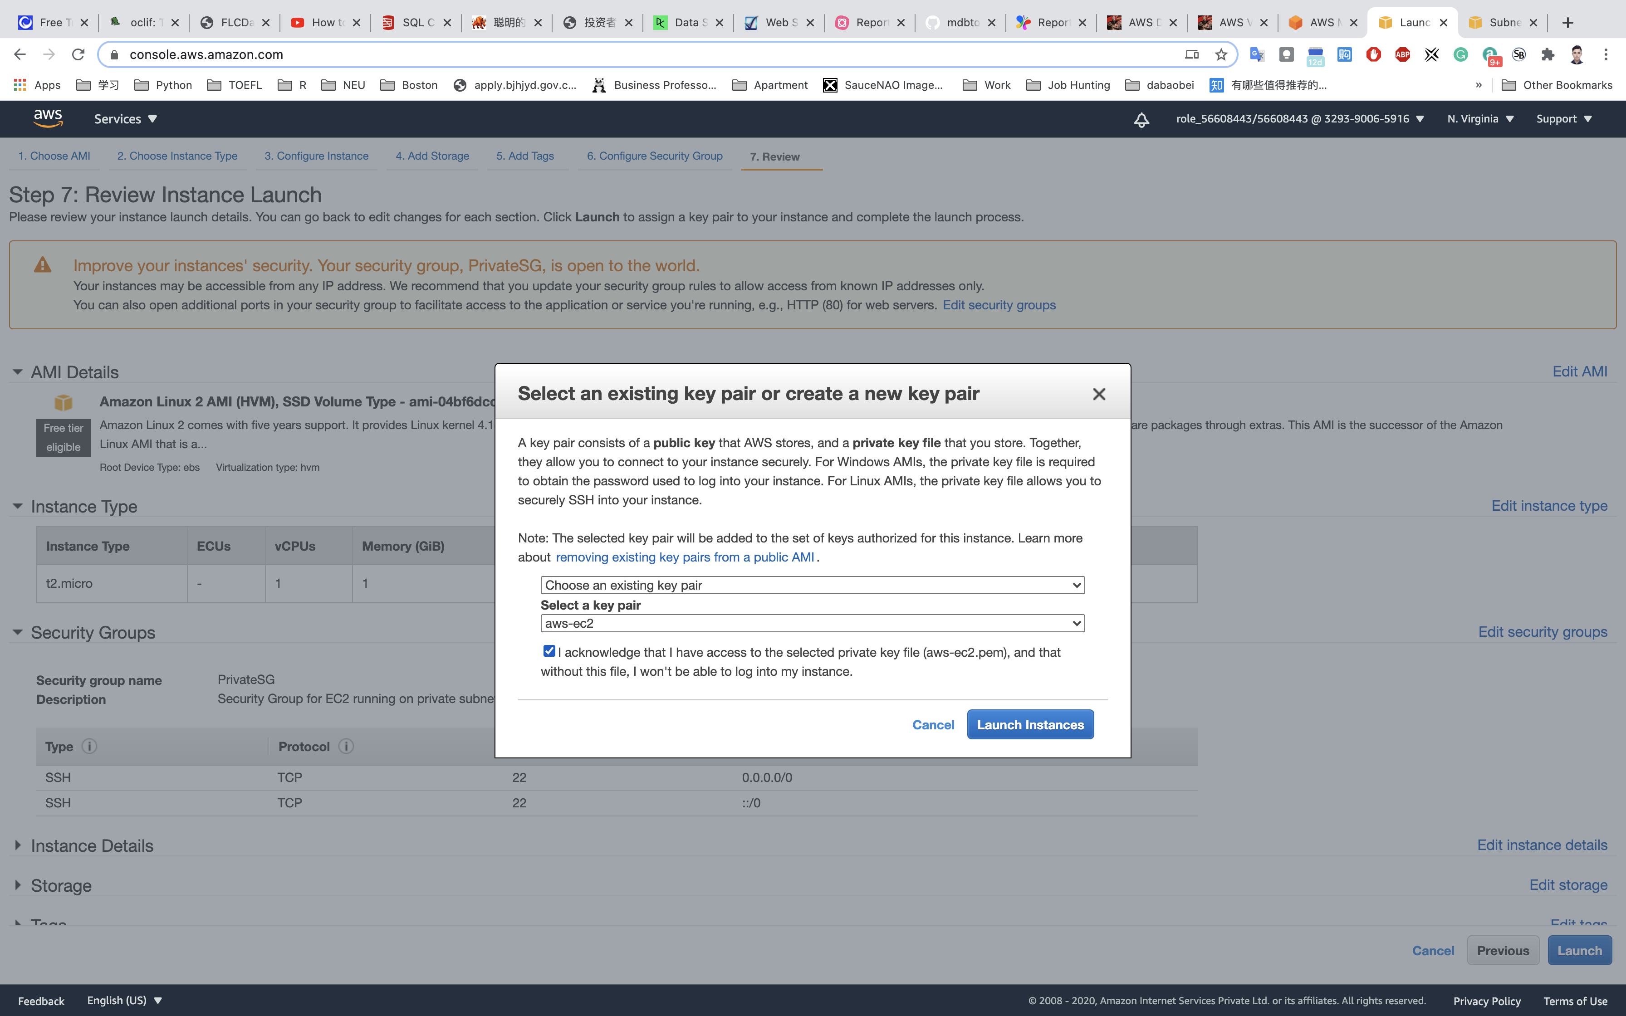
Task: Click the Type column info icon
Action: (x=89, y=747)
